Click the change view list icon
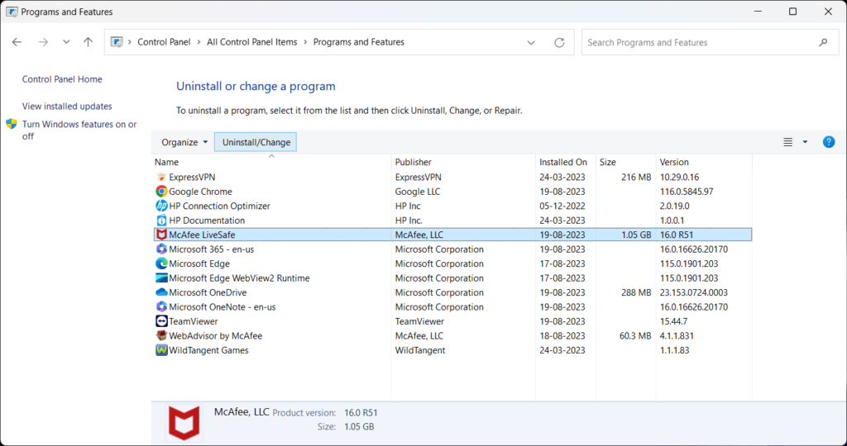 point(788,142)
